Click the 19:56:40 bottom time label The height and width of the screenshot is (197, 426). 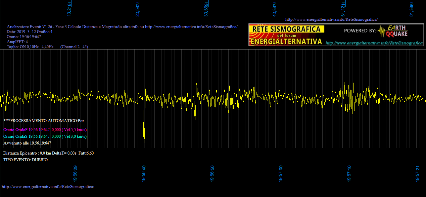tap(144, 173)
